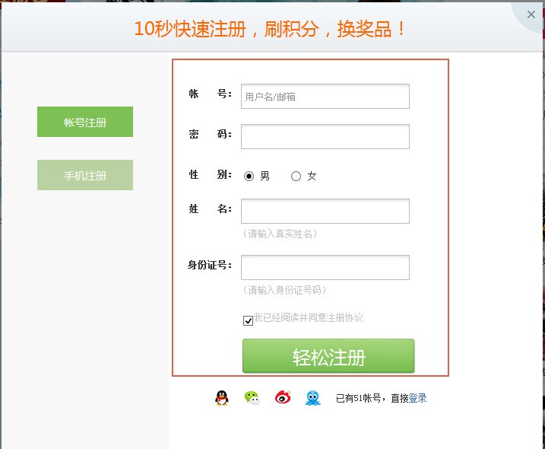
Task: Select the 男 (male) radio button
Action: [249, 176]
